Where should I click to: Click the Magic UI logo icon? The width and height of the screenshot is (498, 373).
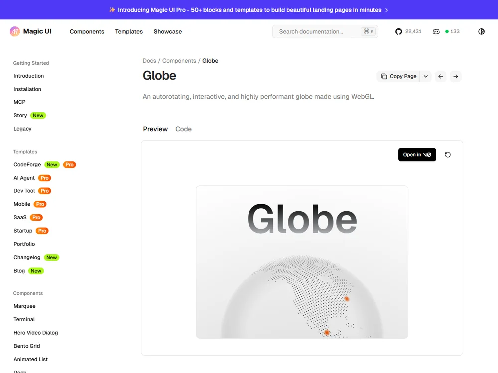tap(15, 31)
